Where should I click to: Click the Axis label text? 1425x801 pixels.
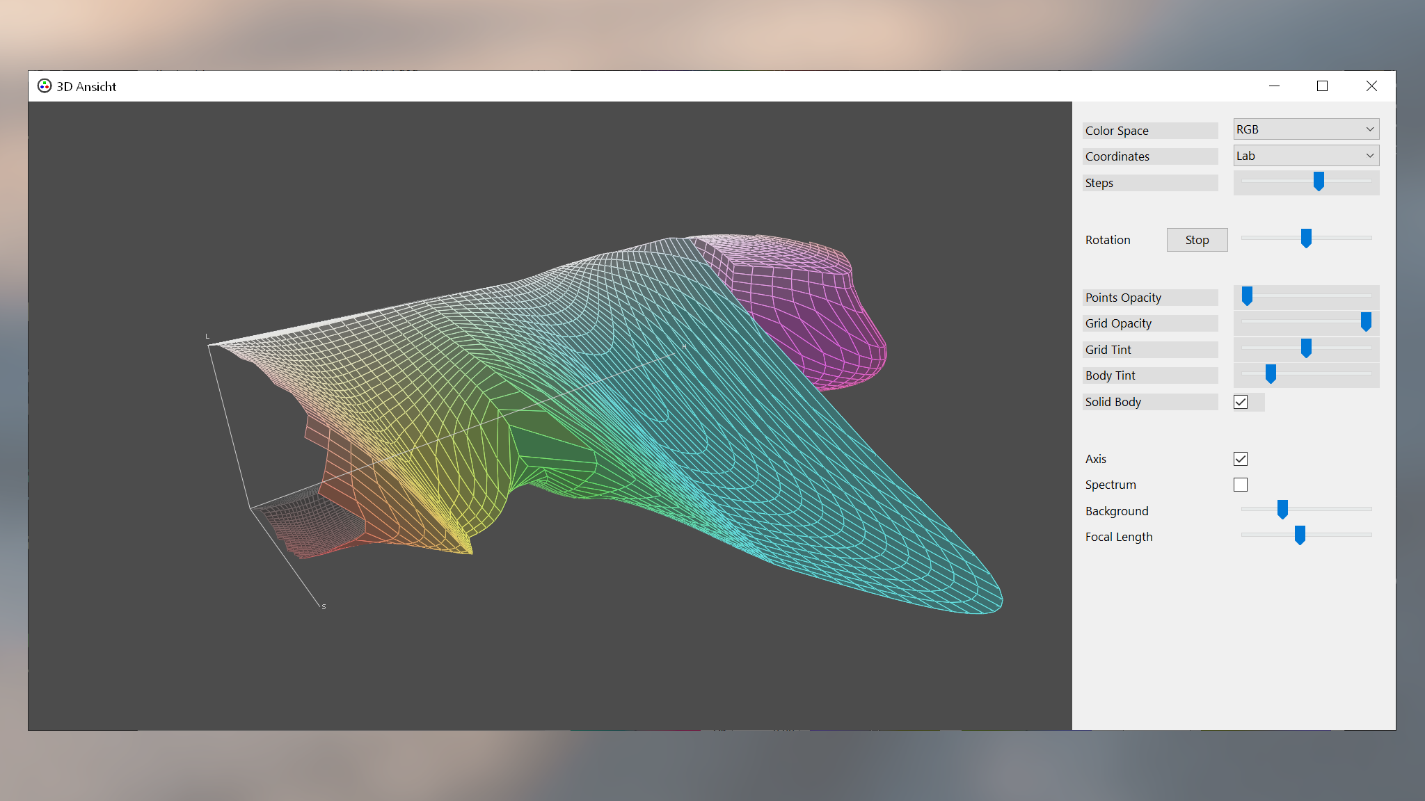(x=1096, y=459)
